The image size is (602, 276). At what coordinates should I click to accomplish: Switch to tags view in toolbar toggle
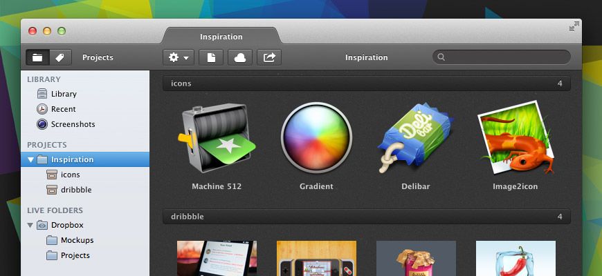[x=60, y=57]
